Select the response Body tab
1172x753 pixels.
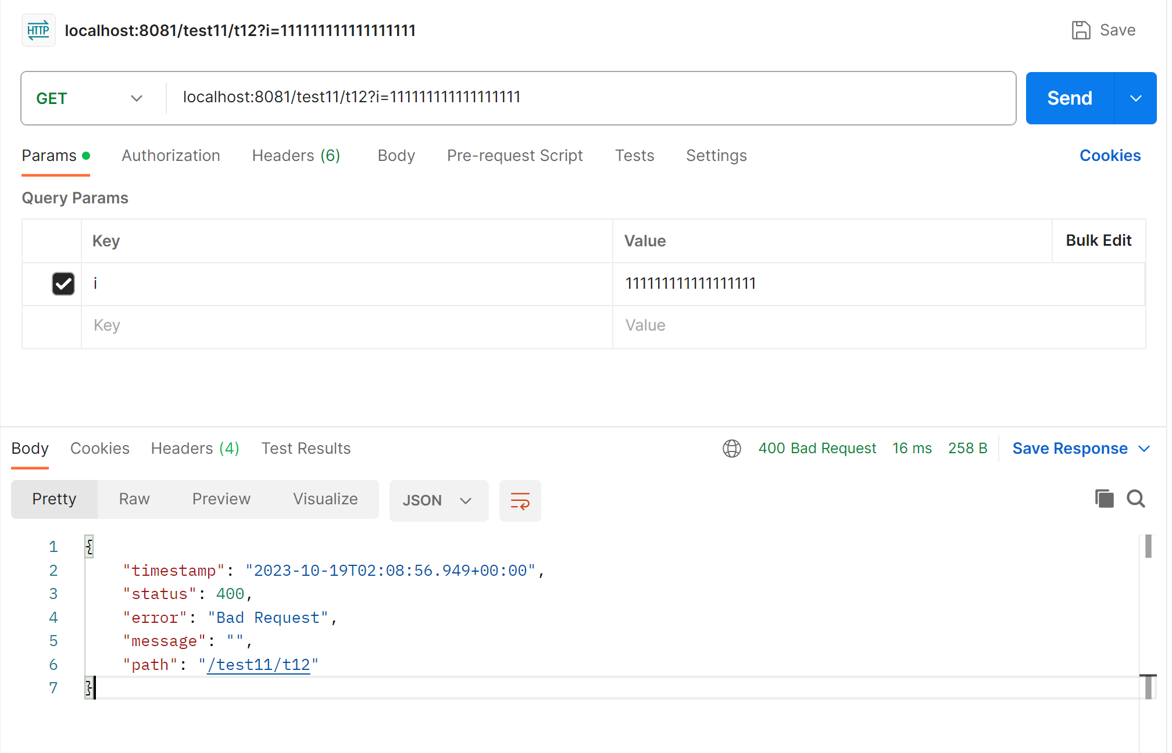click(30, 449)
